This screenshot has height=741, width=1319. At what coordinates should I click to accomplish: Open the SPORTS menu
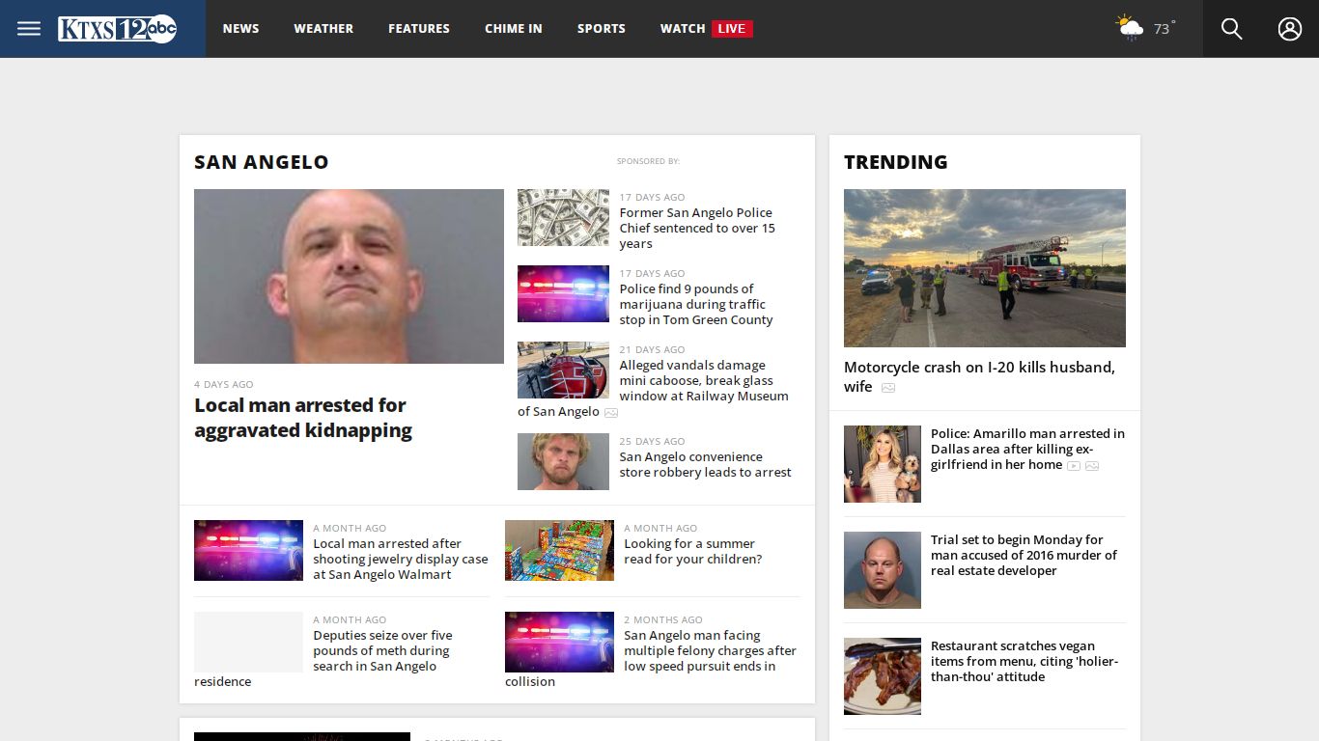(x=602, y=29)
